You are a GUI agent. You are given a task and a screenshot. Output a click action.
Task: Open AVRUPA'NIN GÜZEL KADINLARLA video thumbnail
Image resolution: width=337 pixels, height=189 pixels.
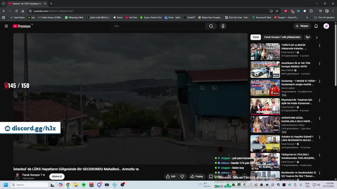(x=265, y=124)
